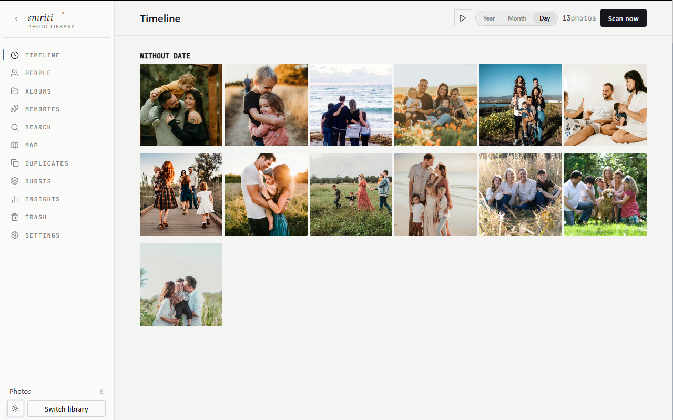Open the Albums section
The width and height of the screenshot is (673, 420).
click(x=38, y=91)
